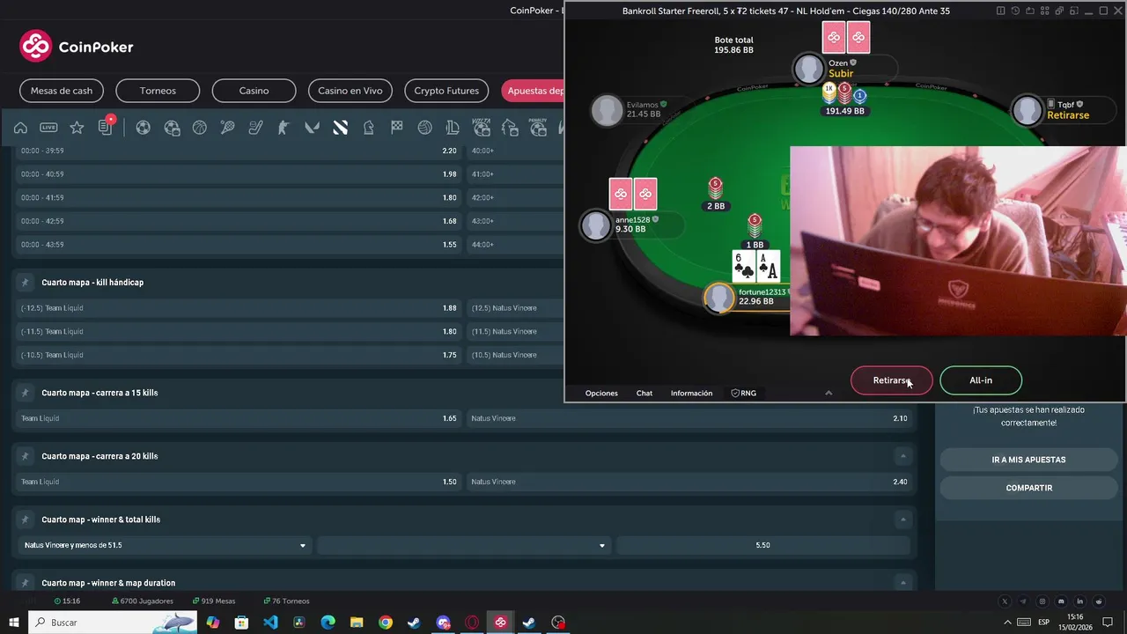Open the bet slip icon with red badge
Viewport: 1127px width, 634px height.
coord(106,127)
